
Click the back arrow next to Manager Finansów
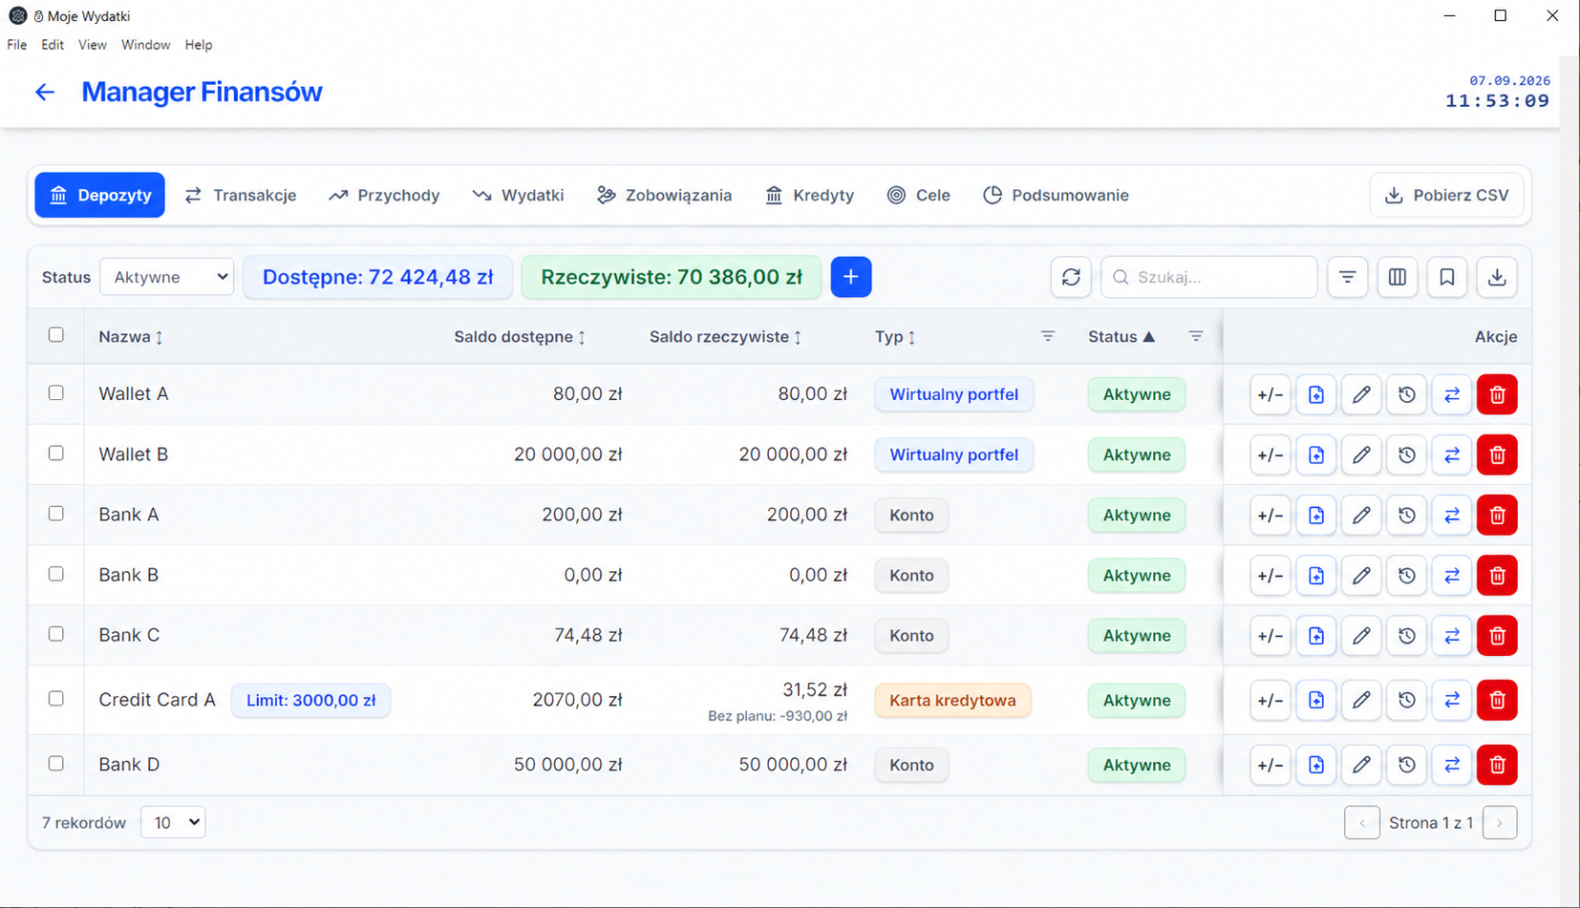45,92
